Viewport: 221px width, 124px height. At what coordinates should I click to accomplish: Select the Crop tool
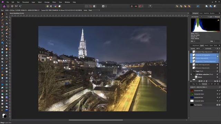click(x=7, y=17)
